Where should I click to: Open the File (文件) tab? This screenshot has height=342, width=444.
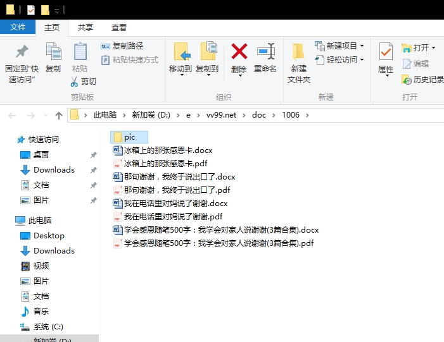coord(18,27)
